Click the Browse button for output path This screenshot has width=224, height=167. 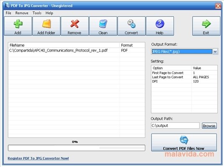click(x=209, y=126)
